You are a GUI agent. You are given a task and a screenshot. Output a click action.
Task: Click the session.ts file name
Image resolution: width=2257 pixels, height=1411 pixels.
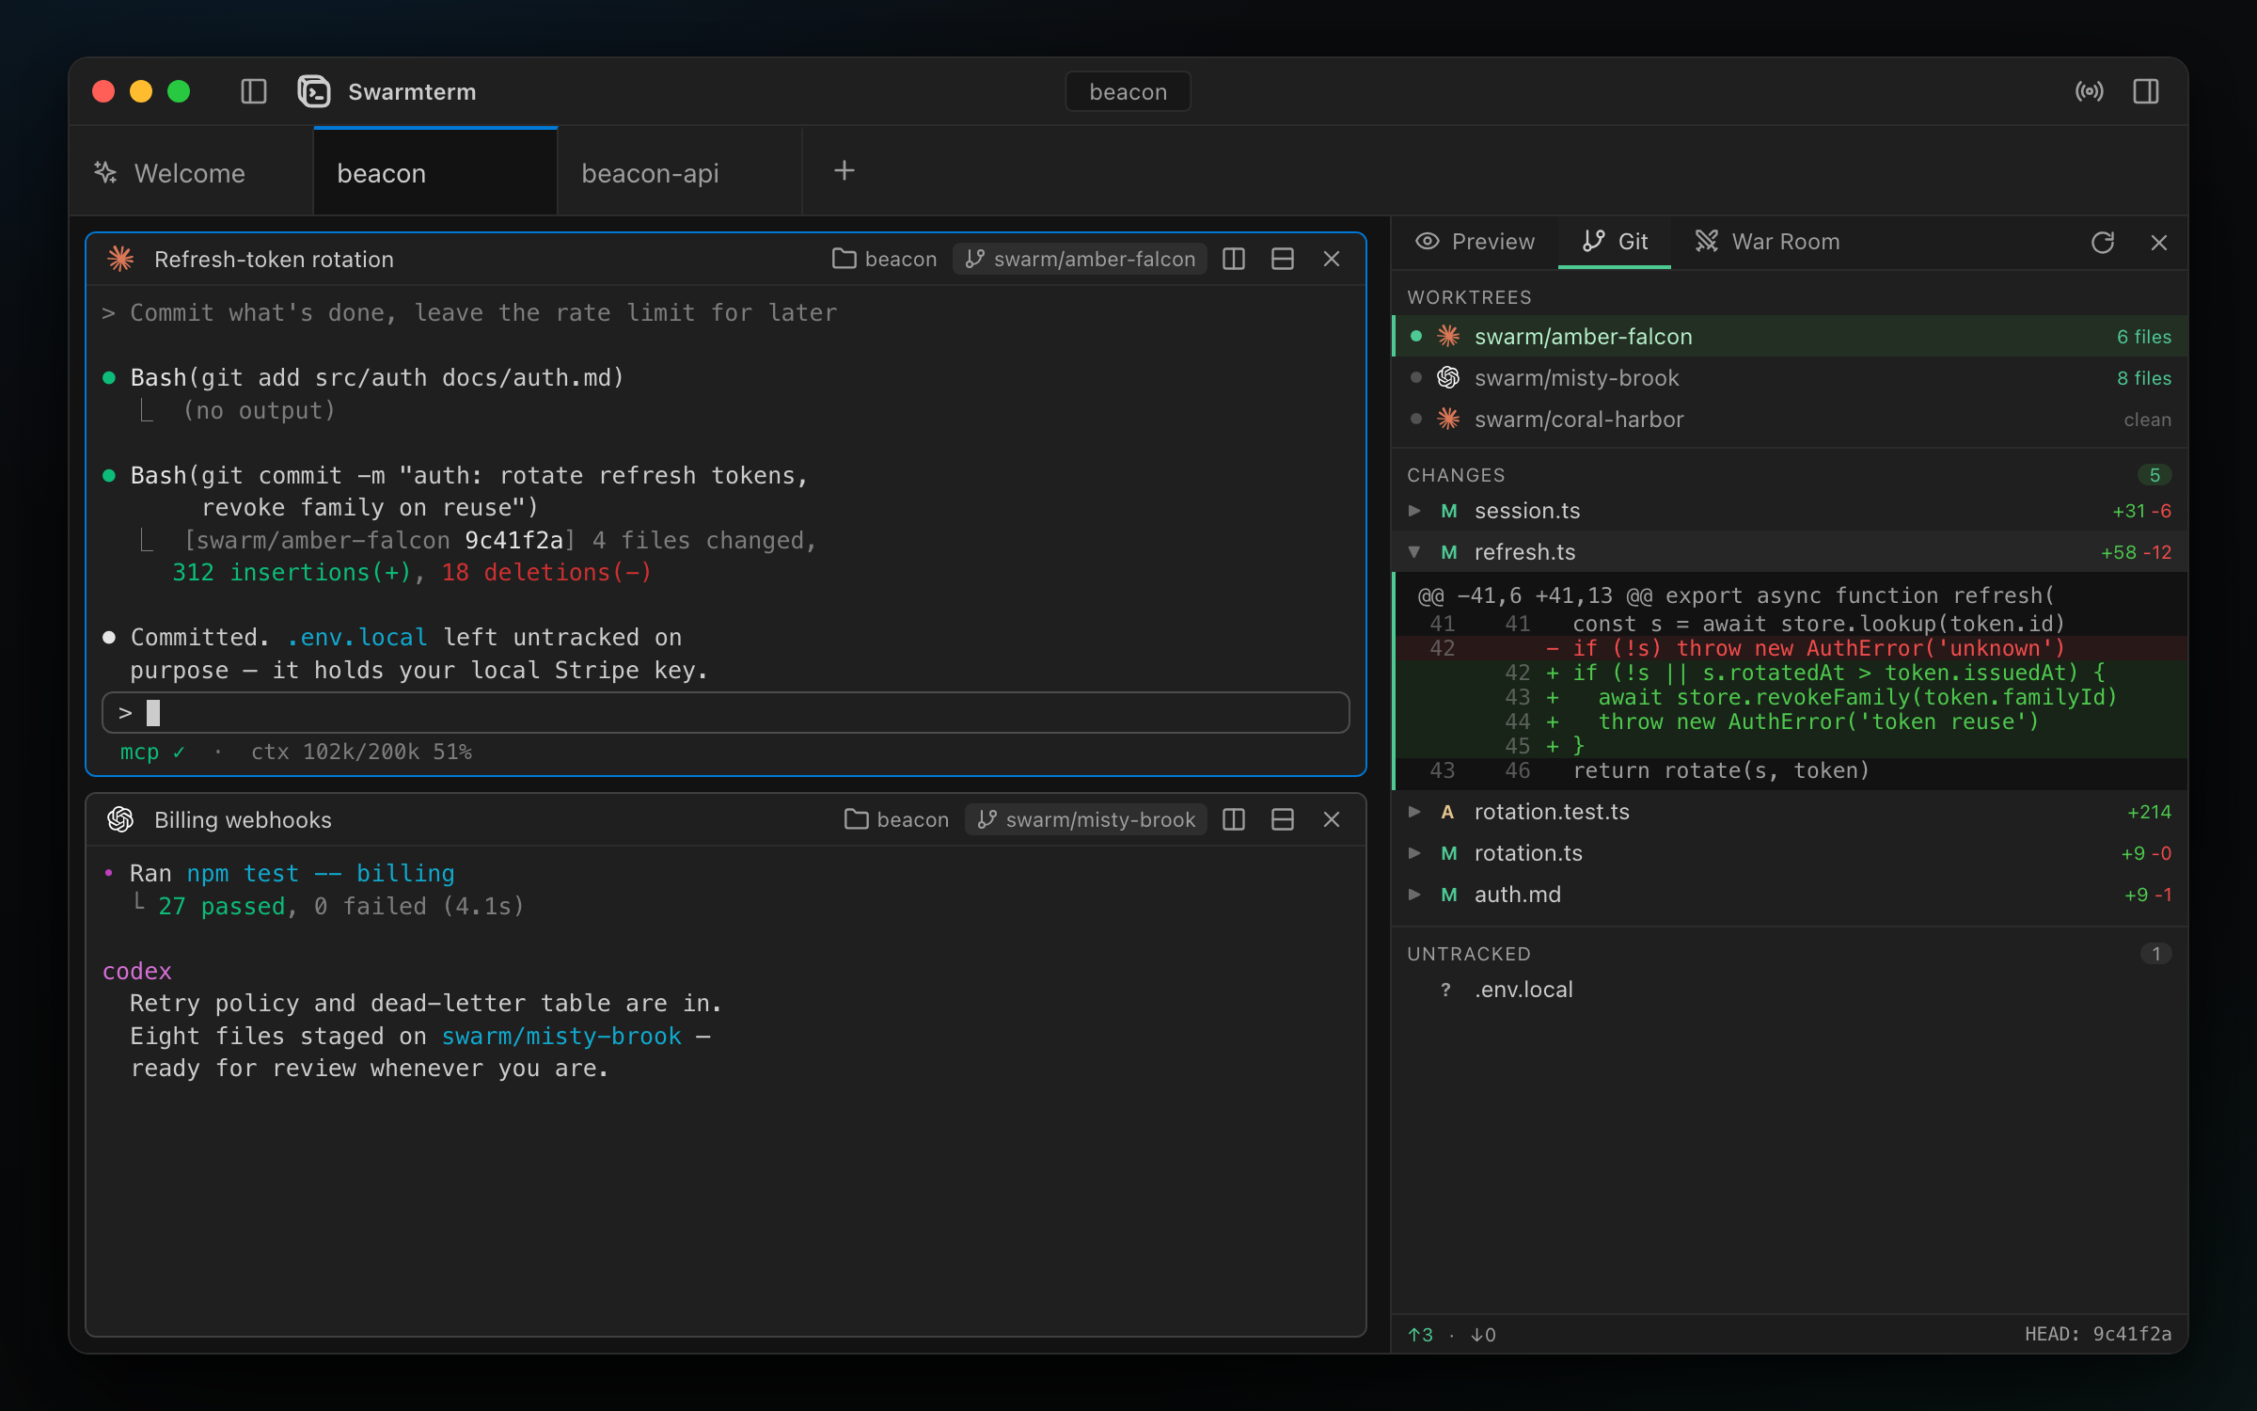tap(1527, 510)
